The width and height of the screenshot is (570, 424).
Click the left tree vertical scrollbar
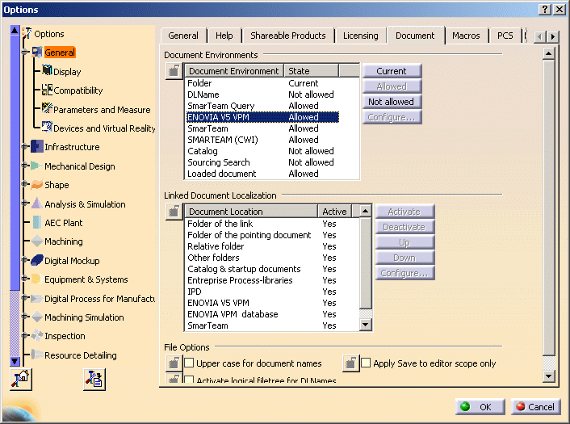[15, 196]
